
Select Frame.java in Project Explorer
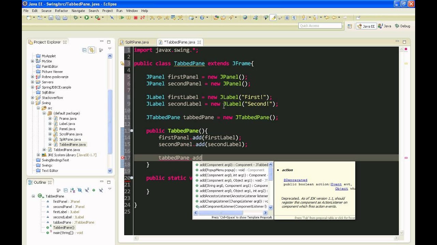68,118
